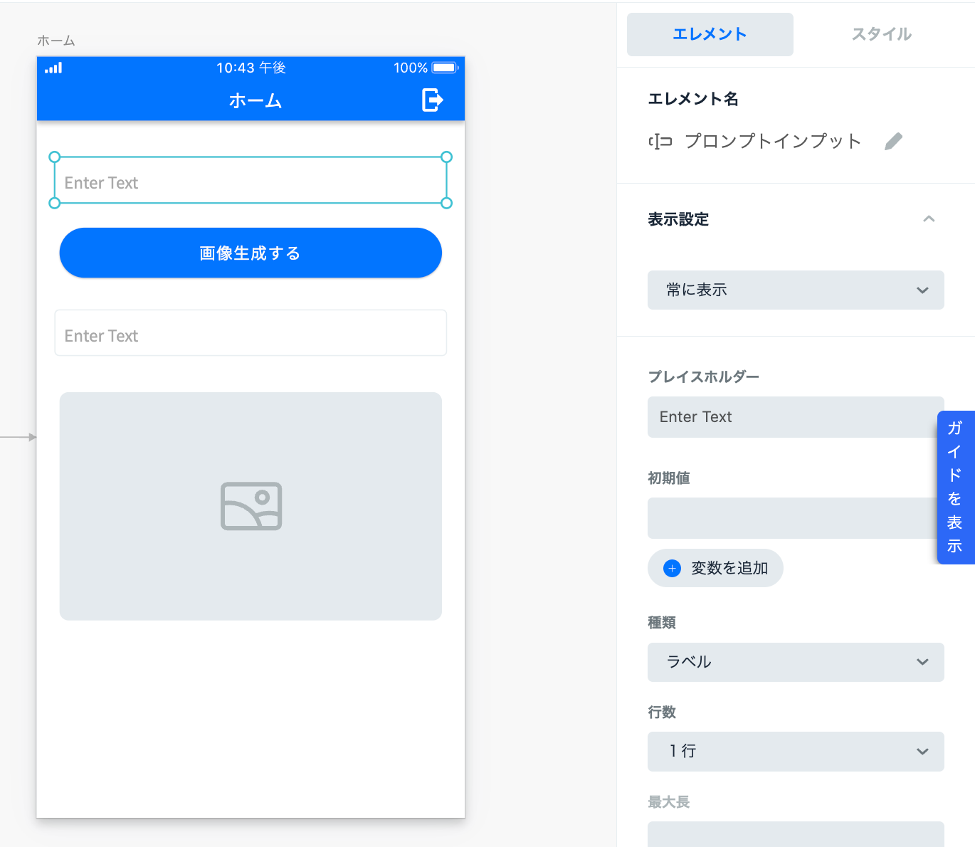The height and width of the screenshot is (847, 975).
Task: Click the battery icon in status bar
Action: [445, 68]
